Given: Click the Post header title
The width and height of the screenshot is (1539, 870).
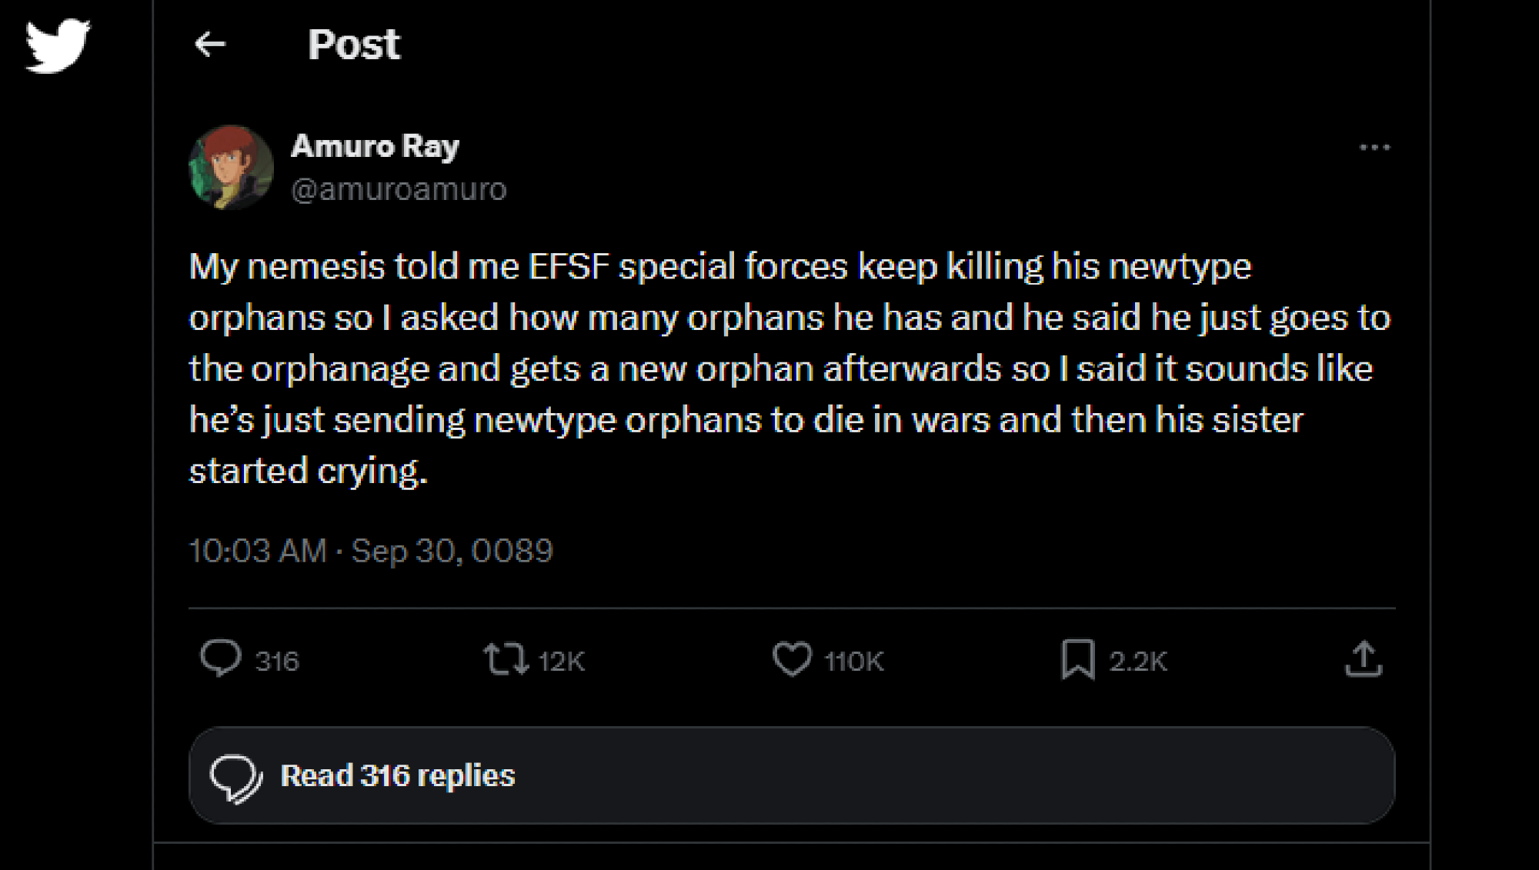Looking at the screenshot, I should [354, 45].
